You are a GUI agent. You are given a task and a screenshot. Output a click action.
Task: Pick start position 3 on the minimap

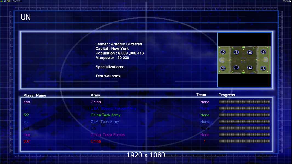[x=263, y=68]
